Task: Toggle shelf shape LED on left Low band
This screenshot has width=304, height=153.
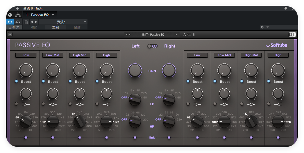Action: pyautogui.click(x=17, y=104)
